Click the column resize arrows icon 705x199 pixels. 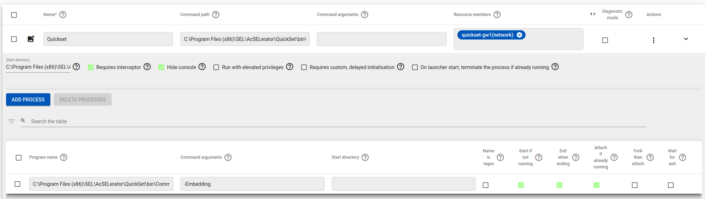click(x=593, y=14)
